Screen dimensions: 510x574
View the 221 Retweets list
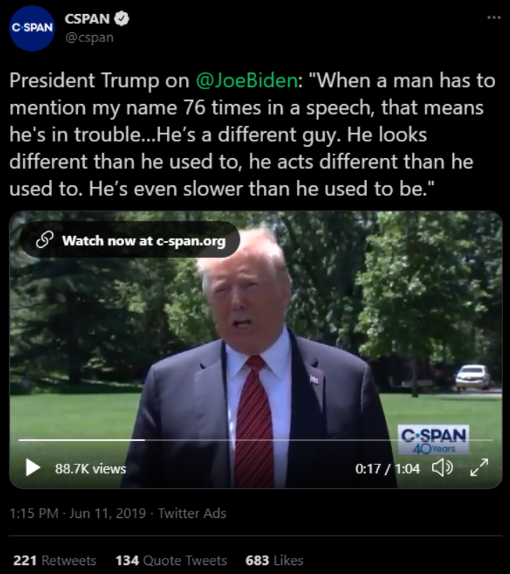coord(55,561)
